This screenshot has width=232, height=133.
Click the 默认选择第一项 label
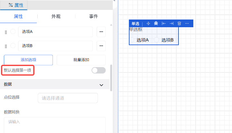click(x=17, y=70)
